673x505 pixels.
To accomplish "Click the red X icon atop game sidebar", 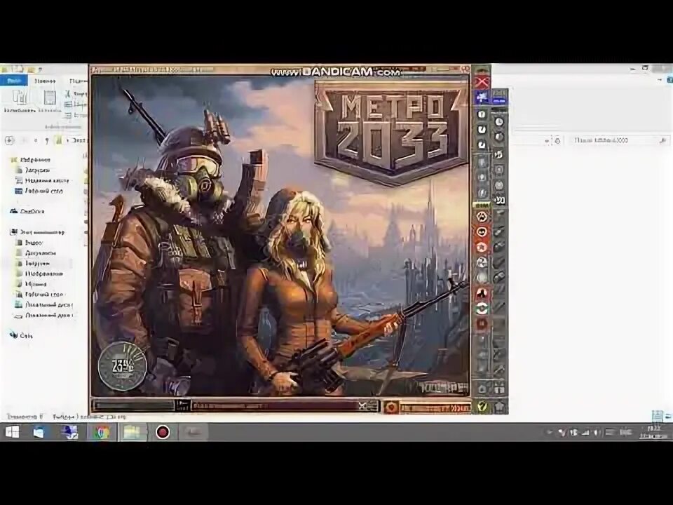I will tap(482, 81).
